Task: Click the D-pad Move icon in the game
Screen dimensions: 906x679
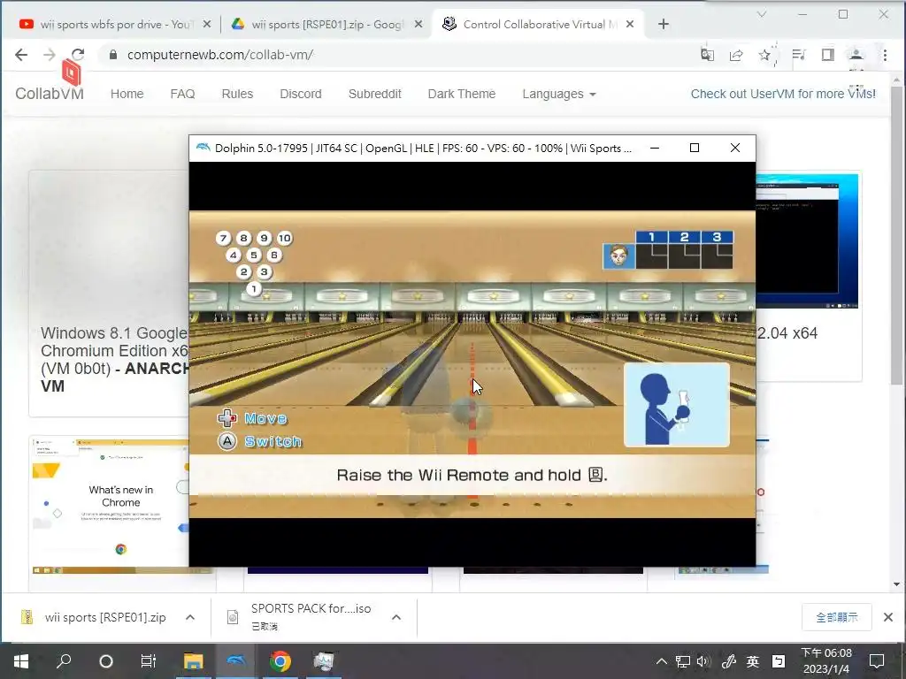Action: (227, 418)
